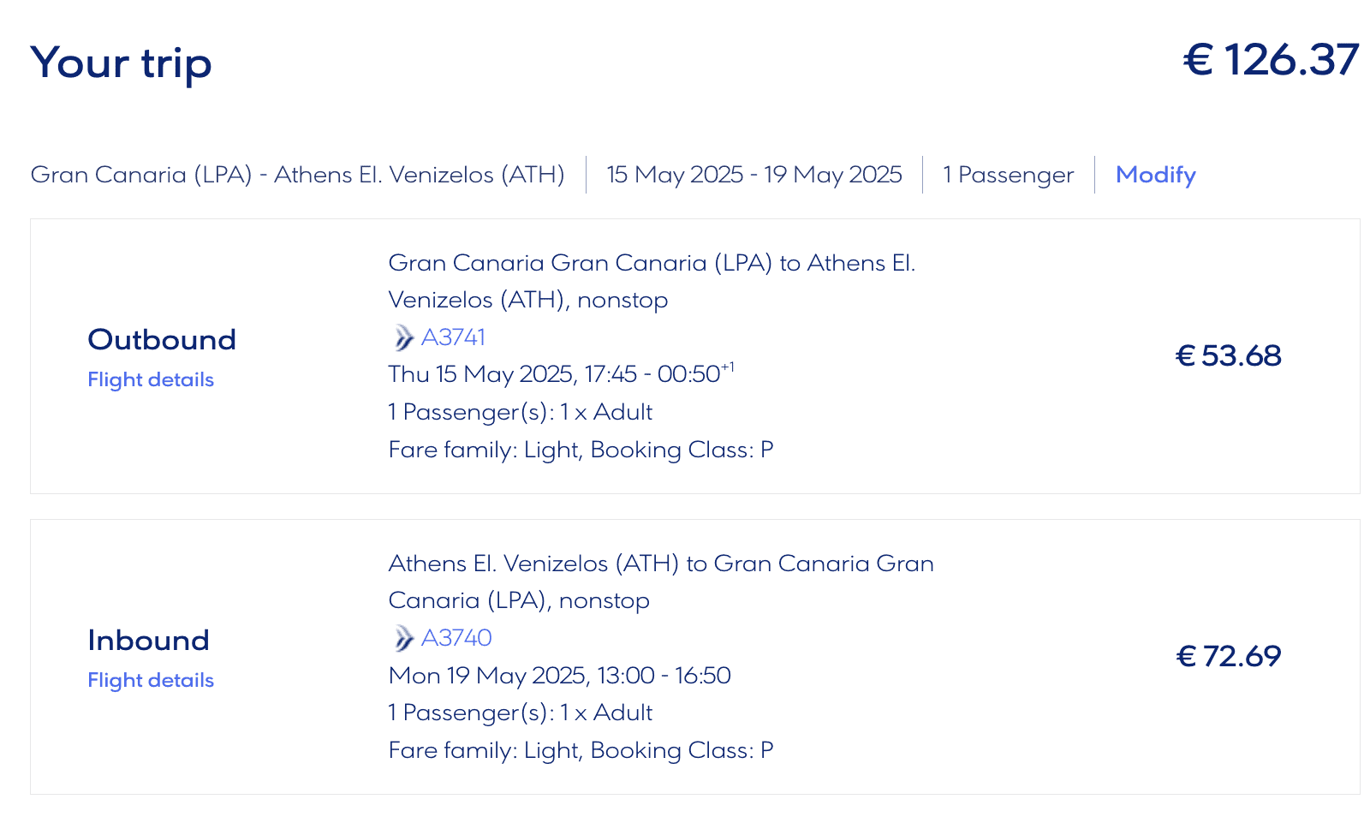Click the inbound price € 72.69
This screenshot has width=1370, height=817.
click(x=1228, y=656)
